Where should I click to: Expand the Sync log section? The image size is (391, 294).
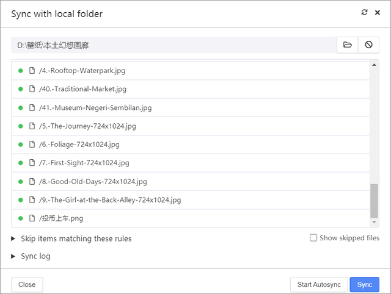click(x=14, y=256)
